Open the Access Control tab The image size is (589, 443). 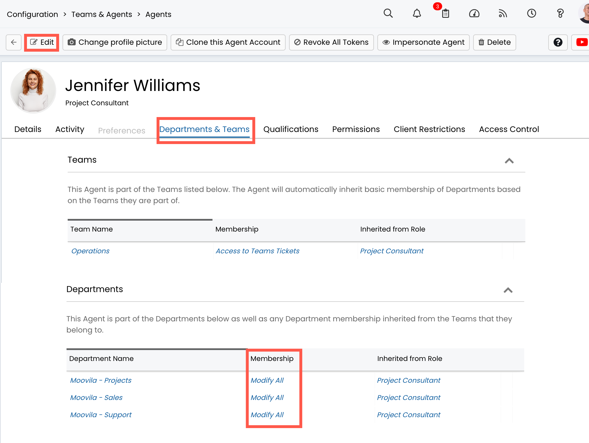coord(509,129)
